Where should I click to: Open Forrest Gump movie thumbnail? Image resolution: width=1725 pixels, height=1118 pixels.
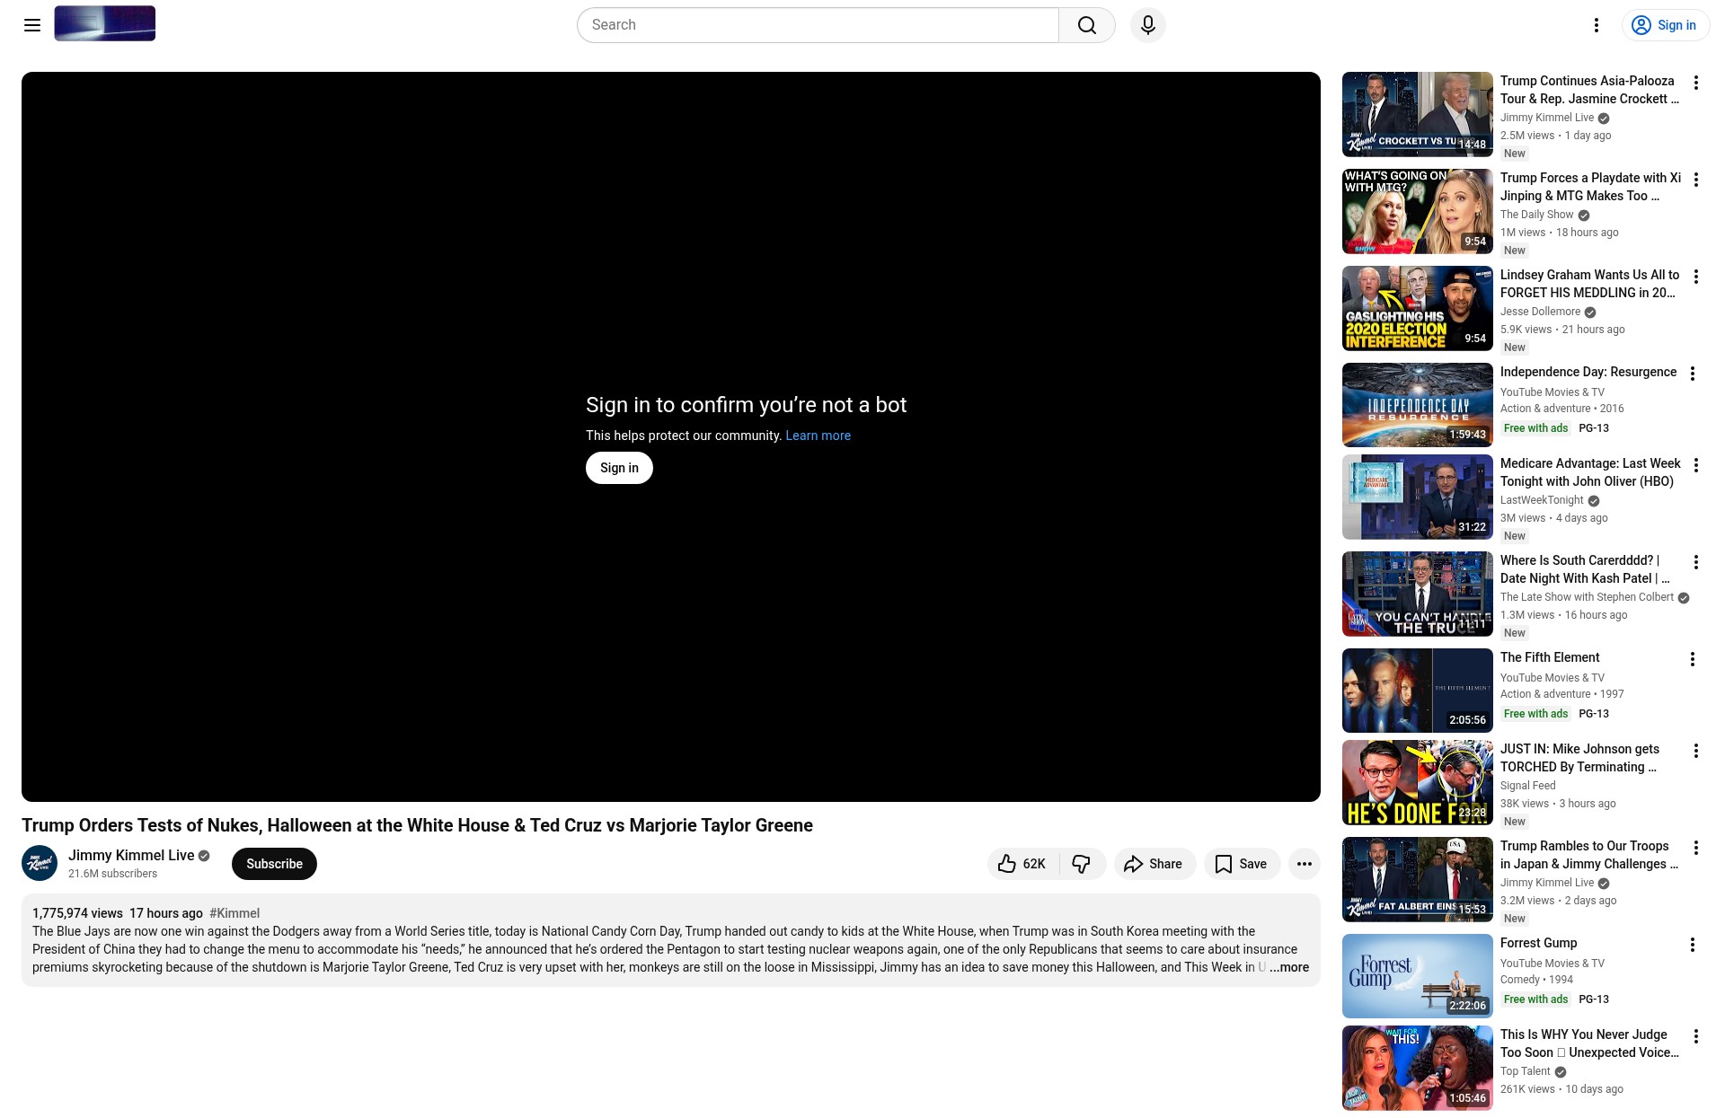click(1417, 976)
